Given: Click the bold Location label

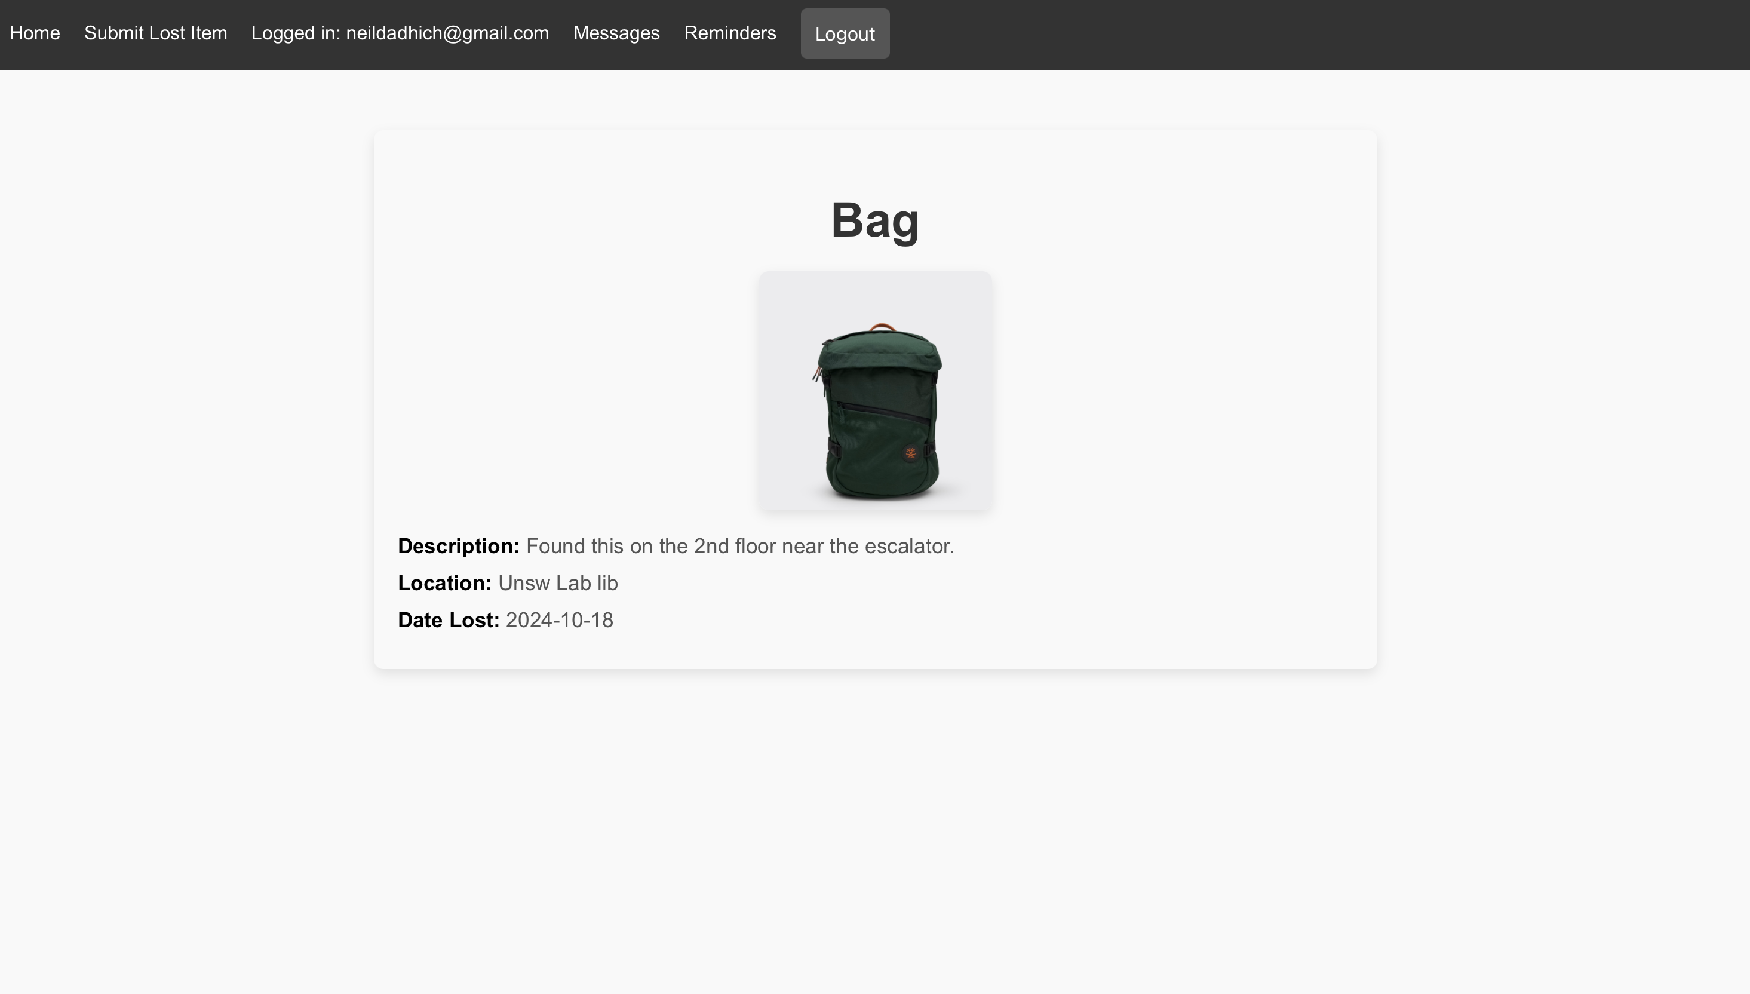Looking at the screenshot, I should (444, 583).
